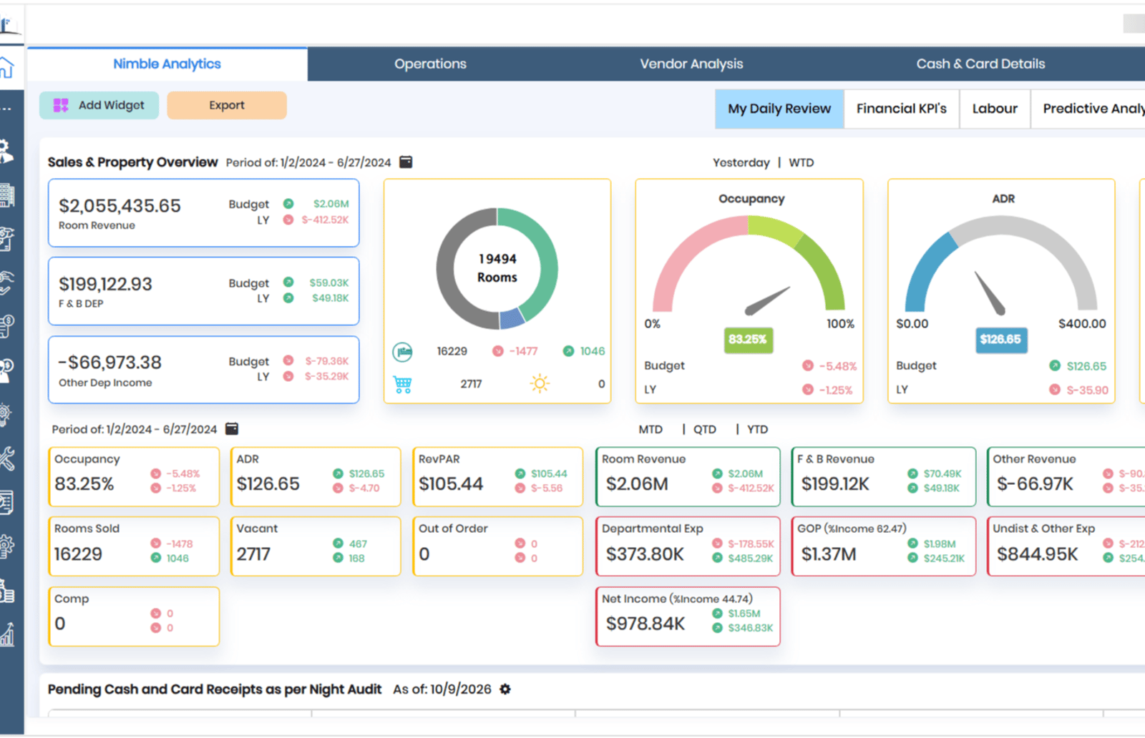Image resolution: width=1145 pixels, height=738 pixels.
Task: Open calendar beside Sales & Property Overview period
Action: point(406,162)
